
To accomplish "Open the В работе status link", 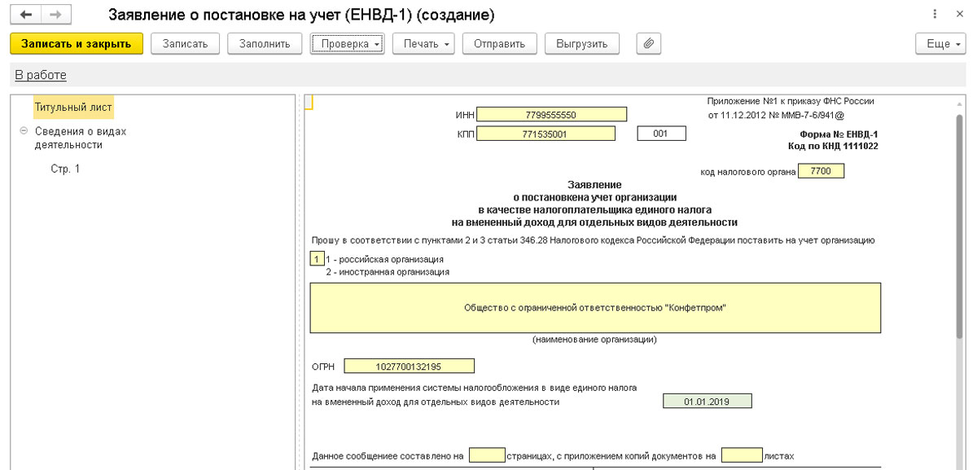I will 41,75.
